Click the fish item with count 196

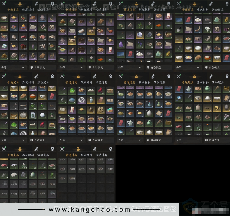23,106
